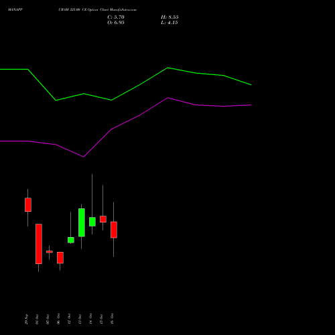Viewport: 335px width, 335px height.
Task: Select the 29 Sep date axis label
Action: [26, 319]
